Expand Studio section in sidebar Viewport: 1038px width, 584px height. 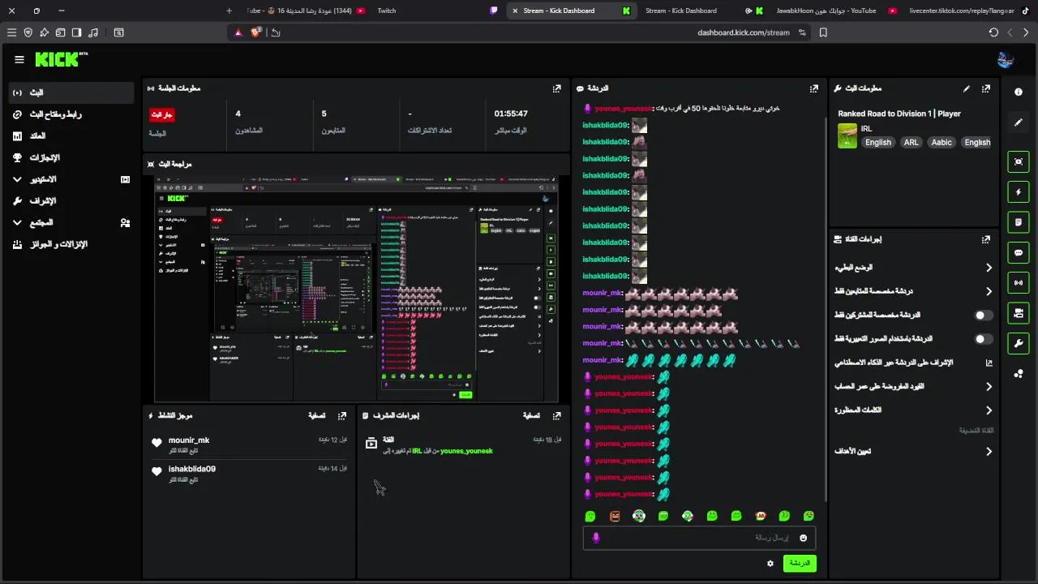coord(71,179)
